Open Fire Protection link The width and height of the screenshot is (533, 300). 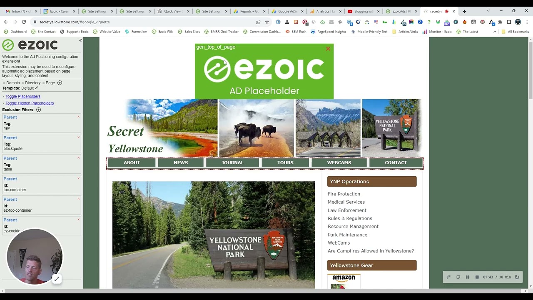tap(344, 194)
